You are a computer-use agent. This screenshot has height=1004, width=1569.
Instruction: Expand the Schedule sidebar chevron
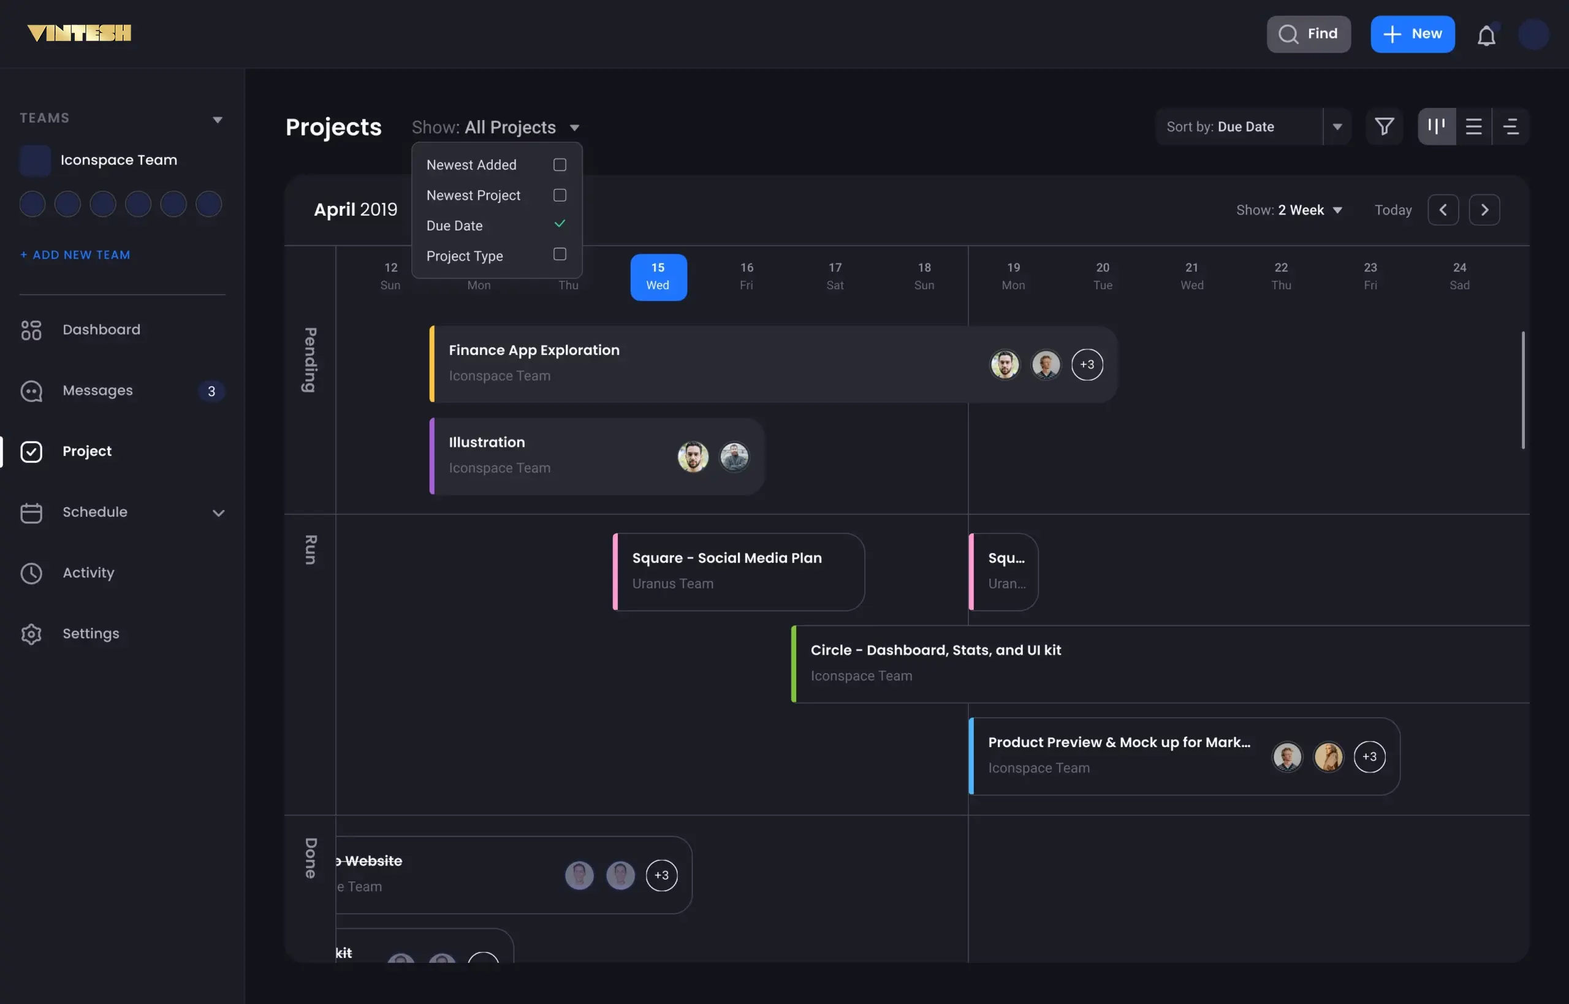(218, 512)
